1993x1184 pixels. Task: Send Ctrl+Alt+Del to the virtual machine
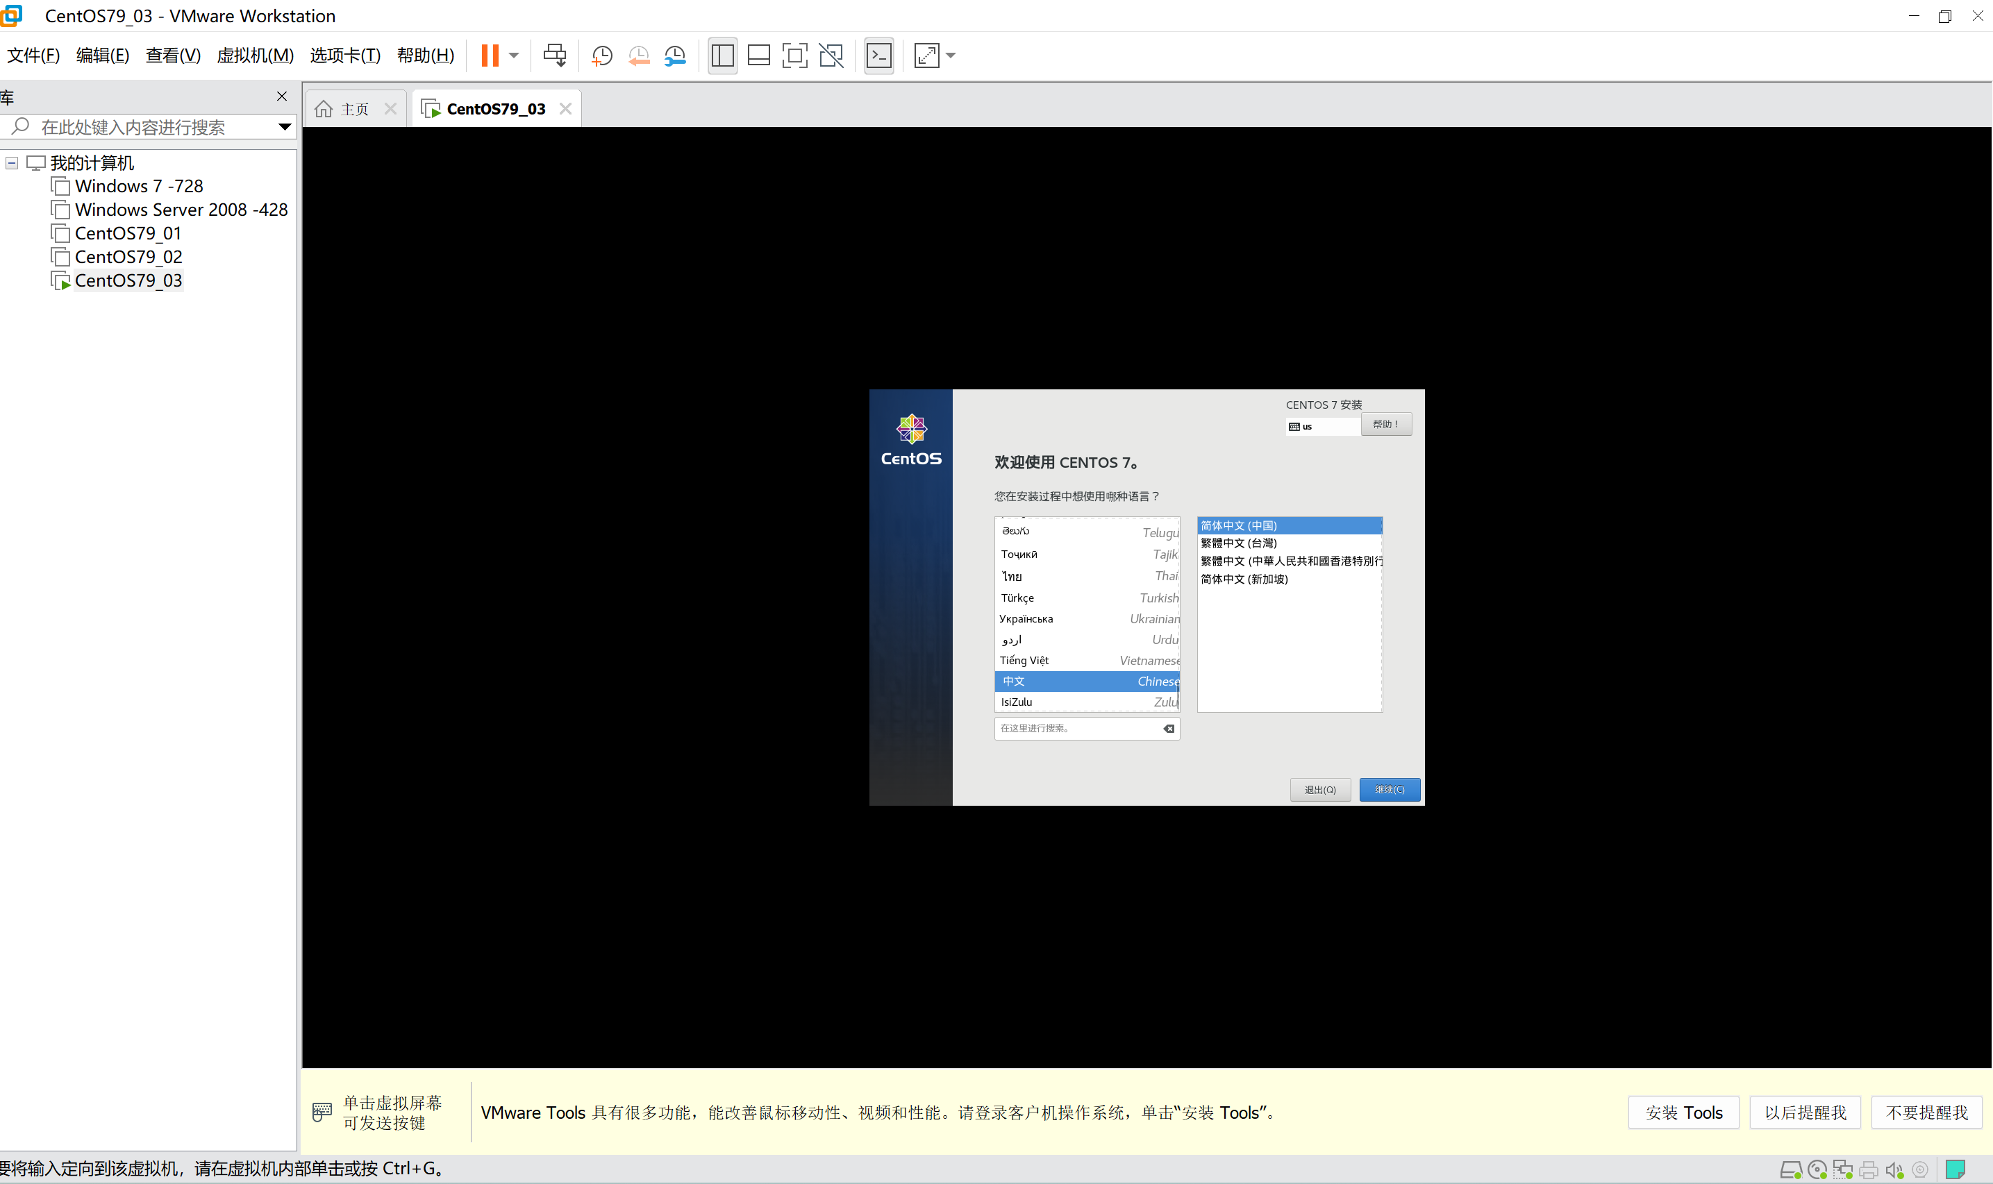point(555,55)
